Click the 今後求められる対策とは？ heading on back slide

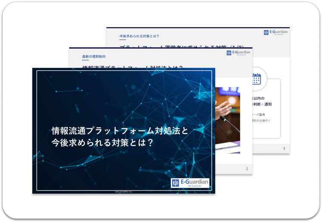coord(139,36)
